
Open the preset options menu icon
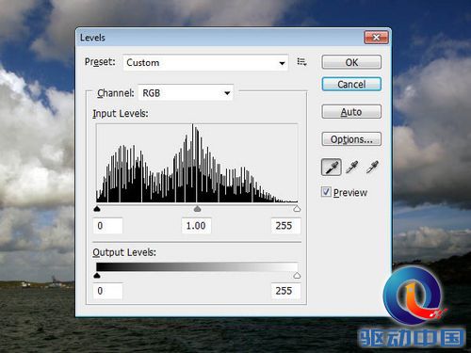(x=301, y=62)
